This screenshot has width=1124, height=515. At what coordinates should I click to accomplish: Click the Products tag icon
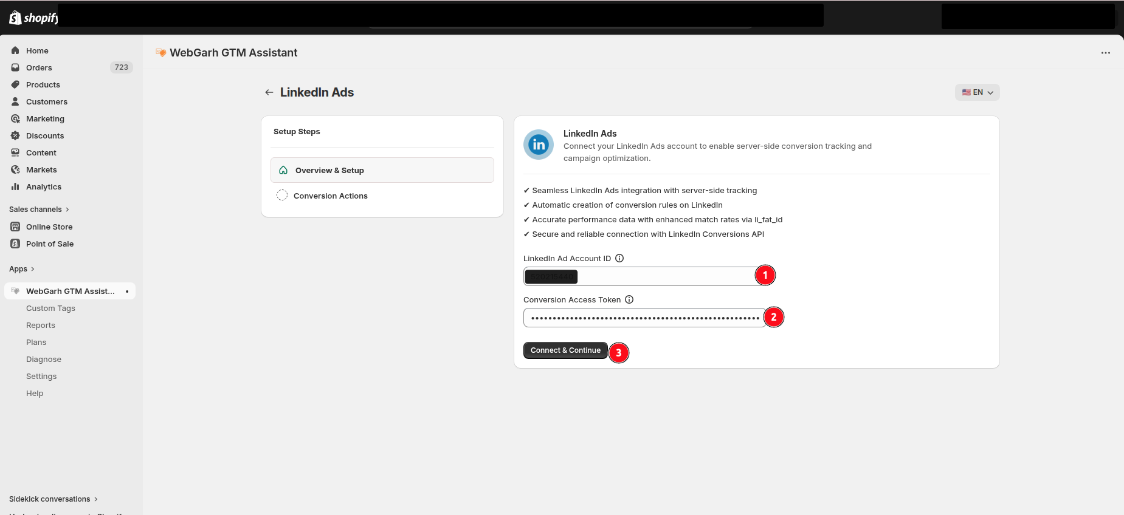click(x=15, y=84)
